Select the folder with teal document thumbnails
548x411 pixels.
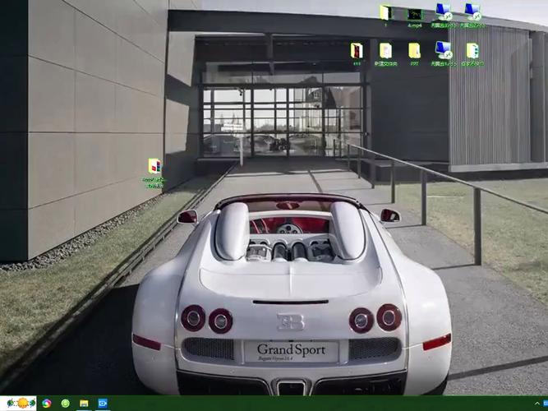(472, 51)
